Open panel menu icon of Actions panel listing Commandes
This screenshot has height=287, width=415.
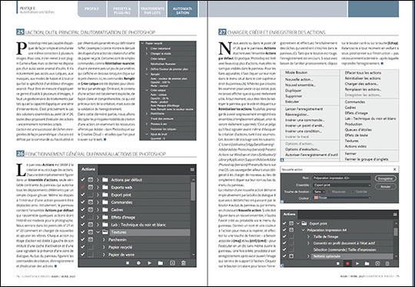[192, 169]
